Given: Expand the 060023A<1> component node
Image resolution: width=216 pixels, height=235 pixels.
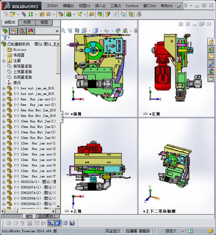Looking at the screenshot, I should click(4, 182).
